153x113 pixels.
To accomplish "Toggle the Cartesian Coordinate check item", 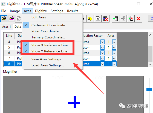I will pos(48,25).
